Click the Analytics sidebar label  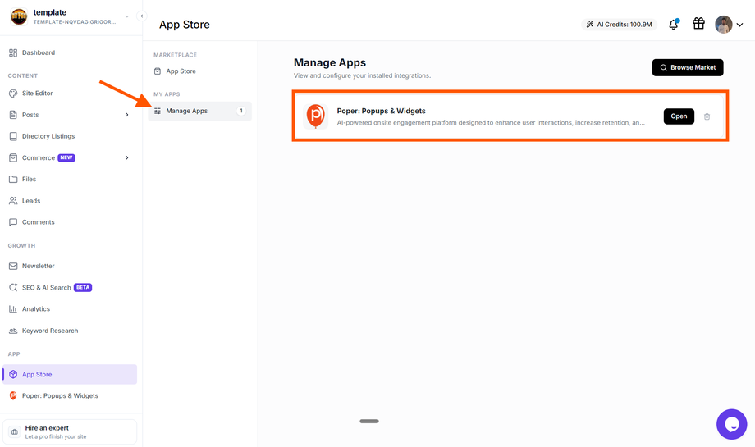(36, 309)
